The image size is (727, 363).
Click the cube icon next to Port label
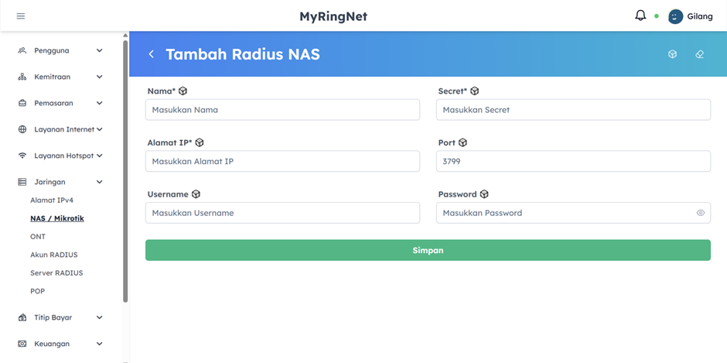tap(462, 142)
